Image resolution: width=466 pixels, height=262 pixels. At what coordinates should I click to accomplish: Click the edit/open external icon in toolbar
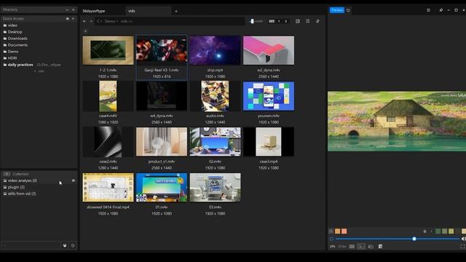pyautogui.click(x=298, y=21)
